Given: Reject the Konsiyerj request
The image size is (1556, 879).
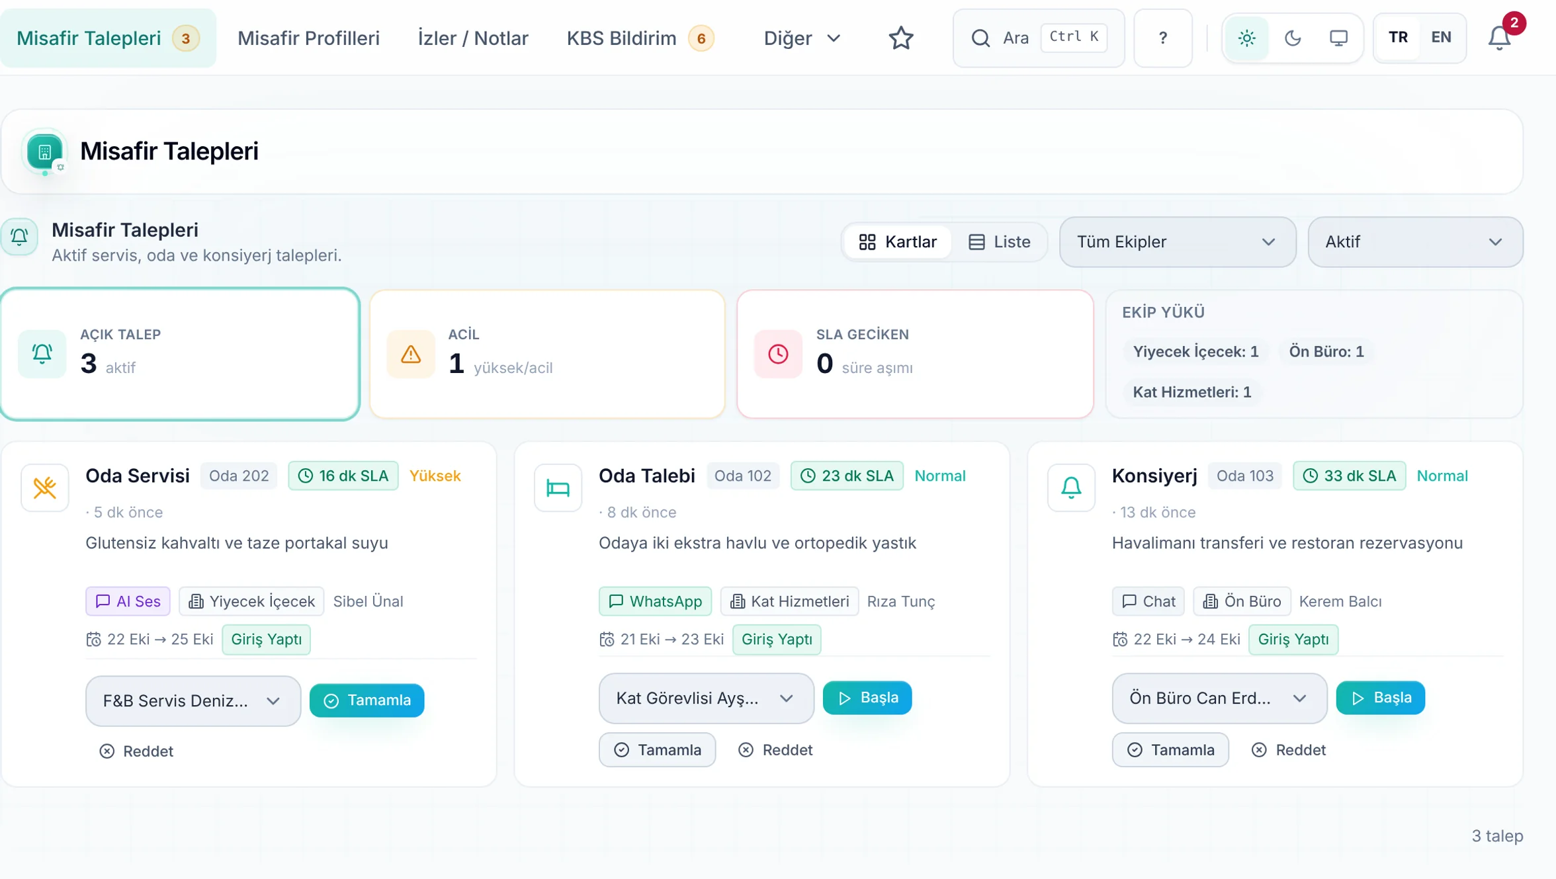Looking at the screenshot, I should coord(1288,750).
